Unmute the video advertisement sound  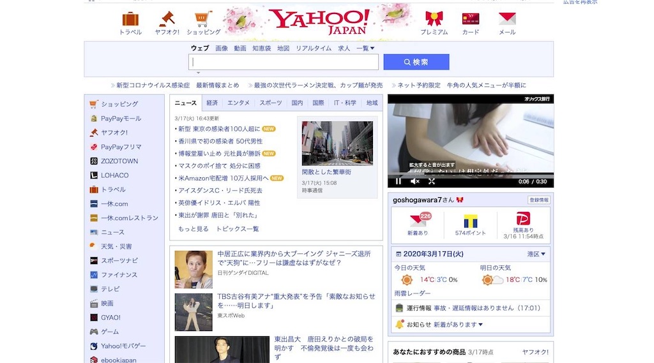click(415, 181)
